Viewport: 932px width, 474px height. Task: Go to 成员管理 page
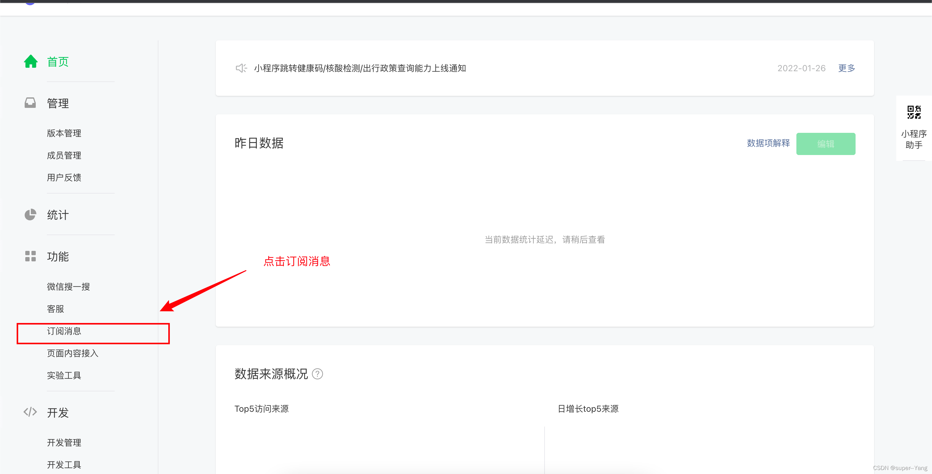click(x=64, y=156)
